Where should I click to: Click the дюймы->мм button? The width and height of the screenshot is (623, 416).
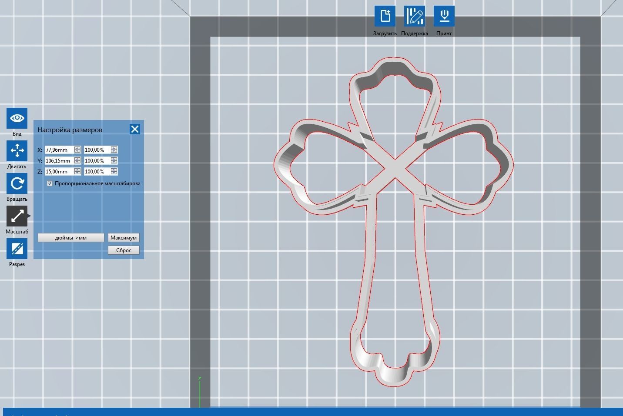click(x=71, y=238)
